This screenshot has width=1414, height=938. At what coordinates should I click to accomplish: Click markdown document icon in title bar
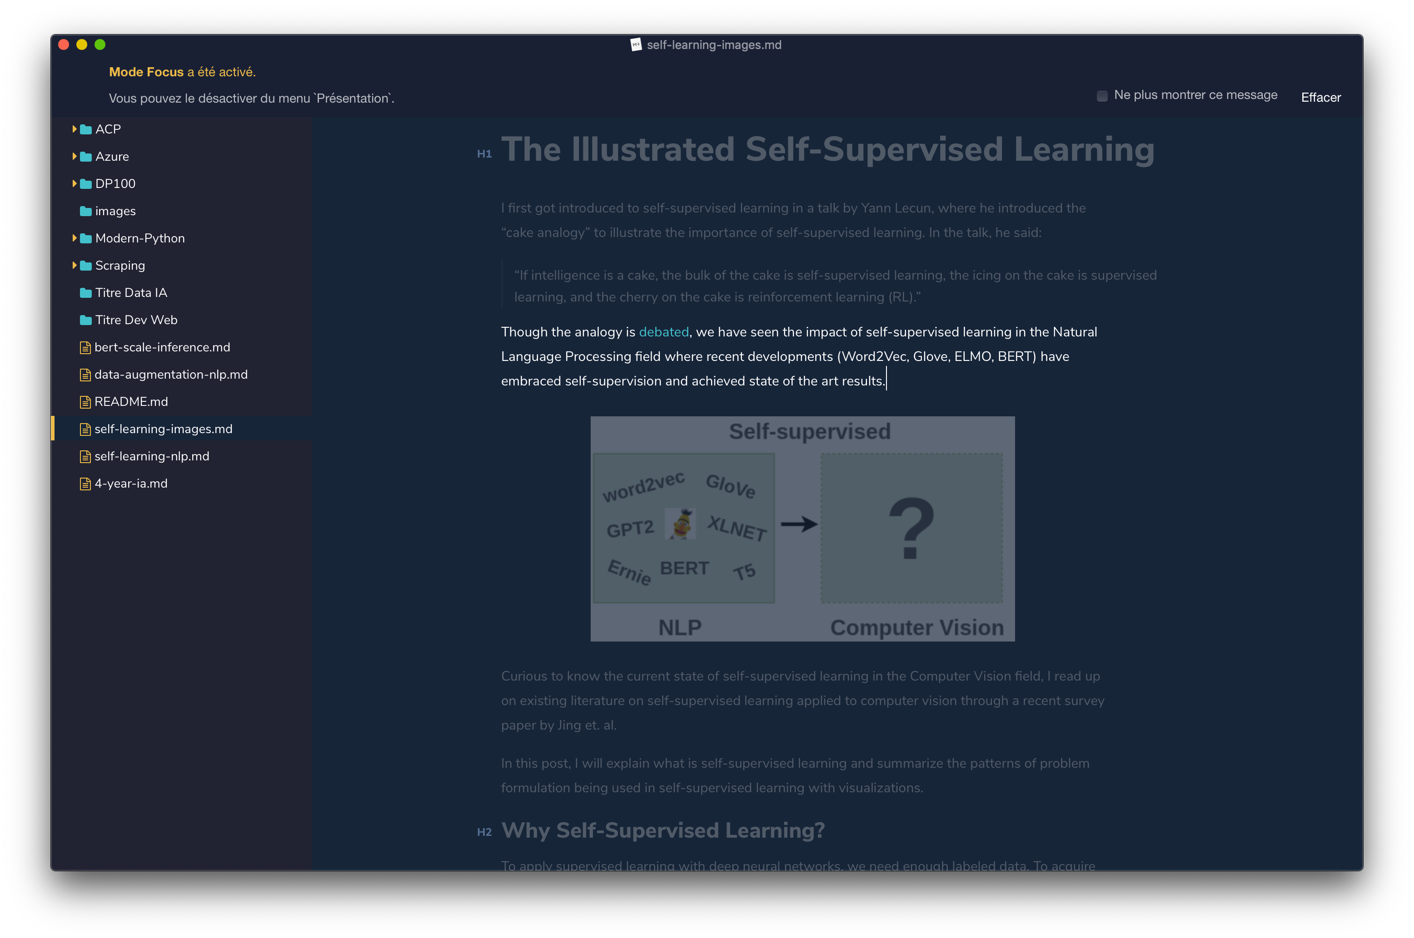tap(636, 45)
